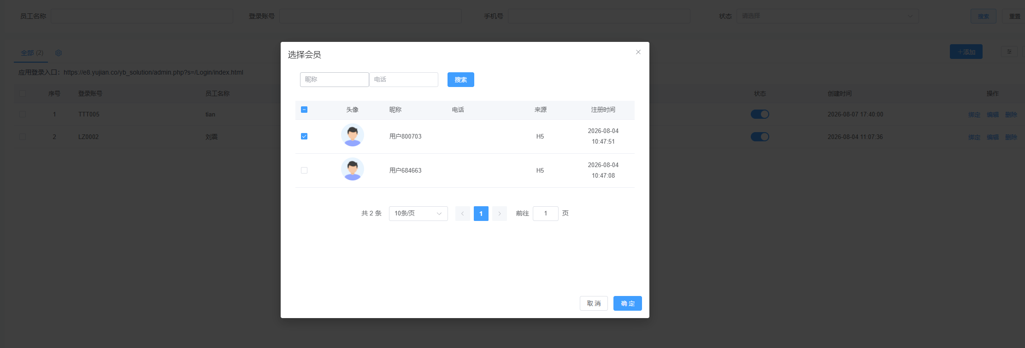Uncheck the 用户800703 row checkbox

pos(304,136)
